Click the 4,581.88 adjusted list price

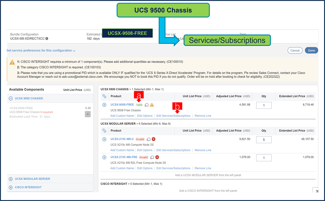click(x=245, y=105)
